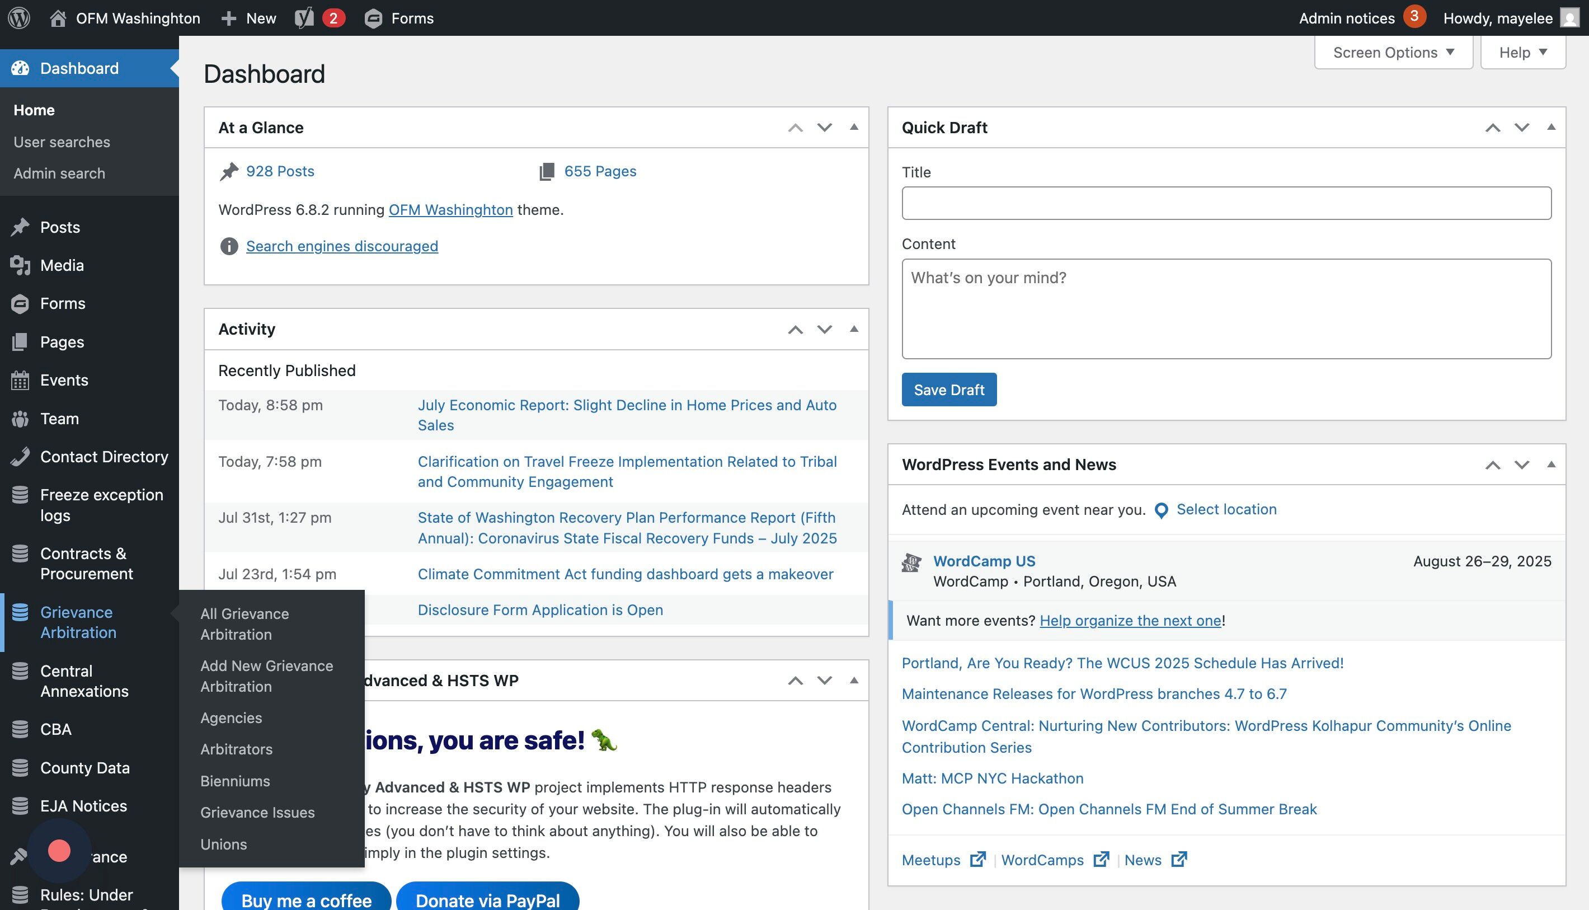Select Arbitrators in the Grievance submenu
The height and width of the screenshot is (910, 1589).
[236, 749]
